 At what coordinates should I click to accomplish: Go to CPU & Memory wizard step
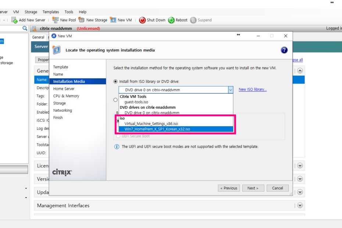[x=66, y=96]
